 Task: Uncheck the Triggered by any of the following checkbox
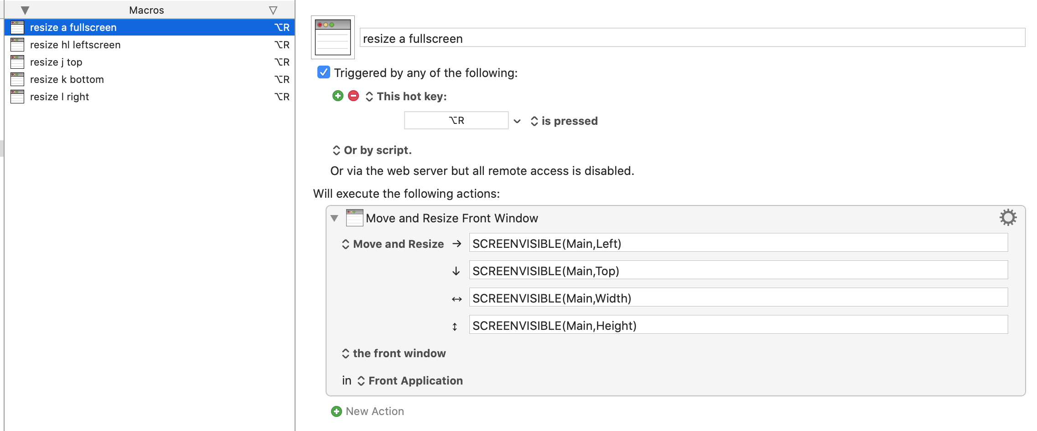[324, 72]
